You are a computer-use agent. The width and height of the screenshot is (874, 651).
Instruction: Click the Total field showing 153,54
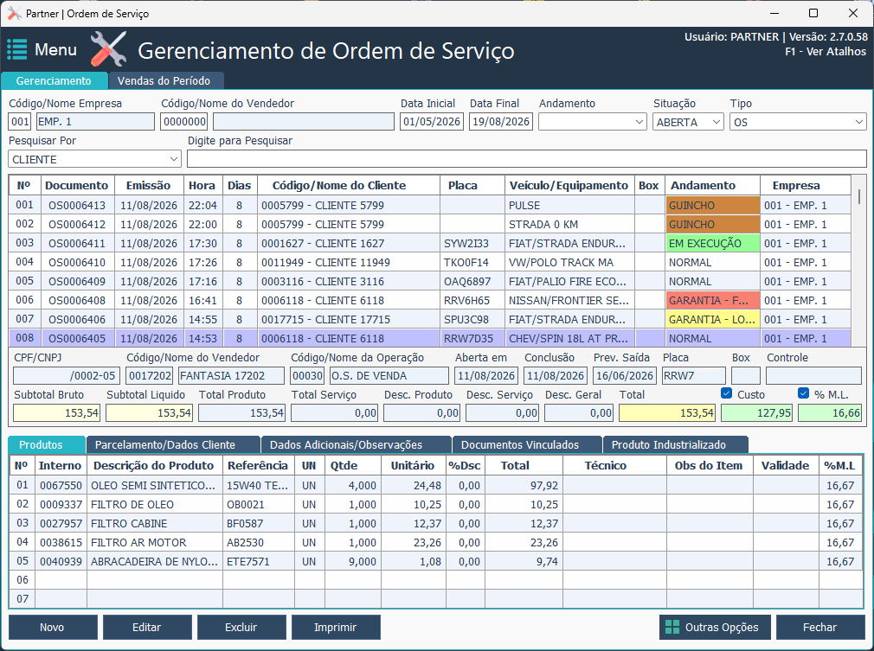(667, 412)
